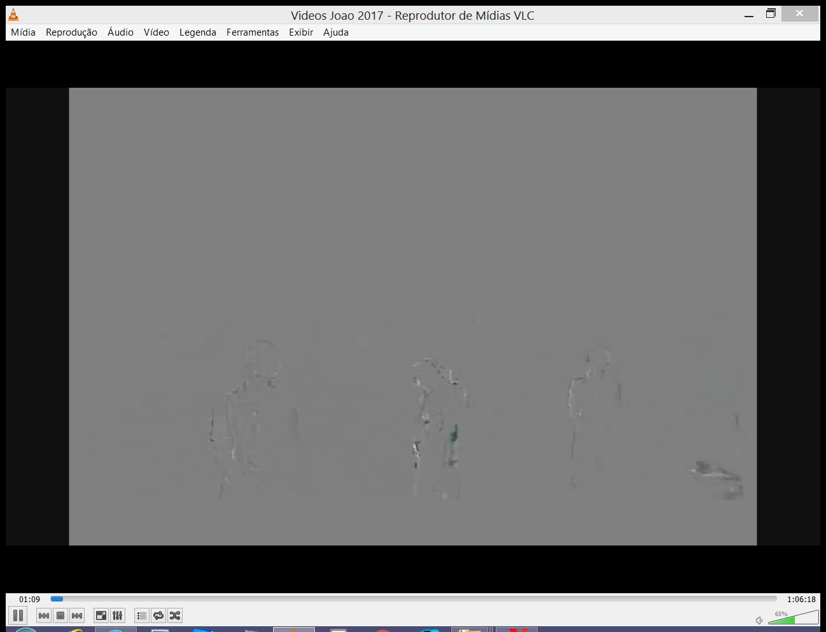This screenshot has height=632, width=826.
Task: Mute audio using the speaker icon
Action: [x=759, y=620]
